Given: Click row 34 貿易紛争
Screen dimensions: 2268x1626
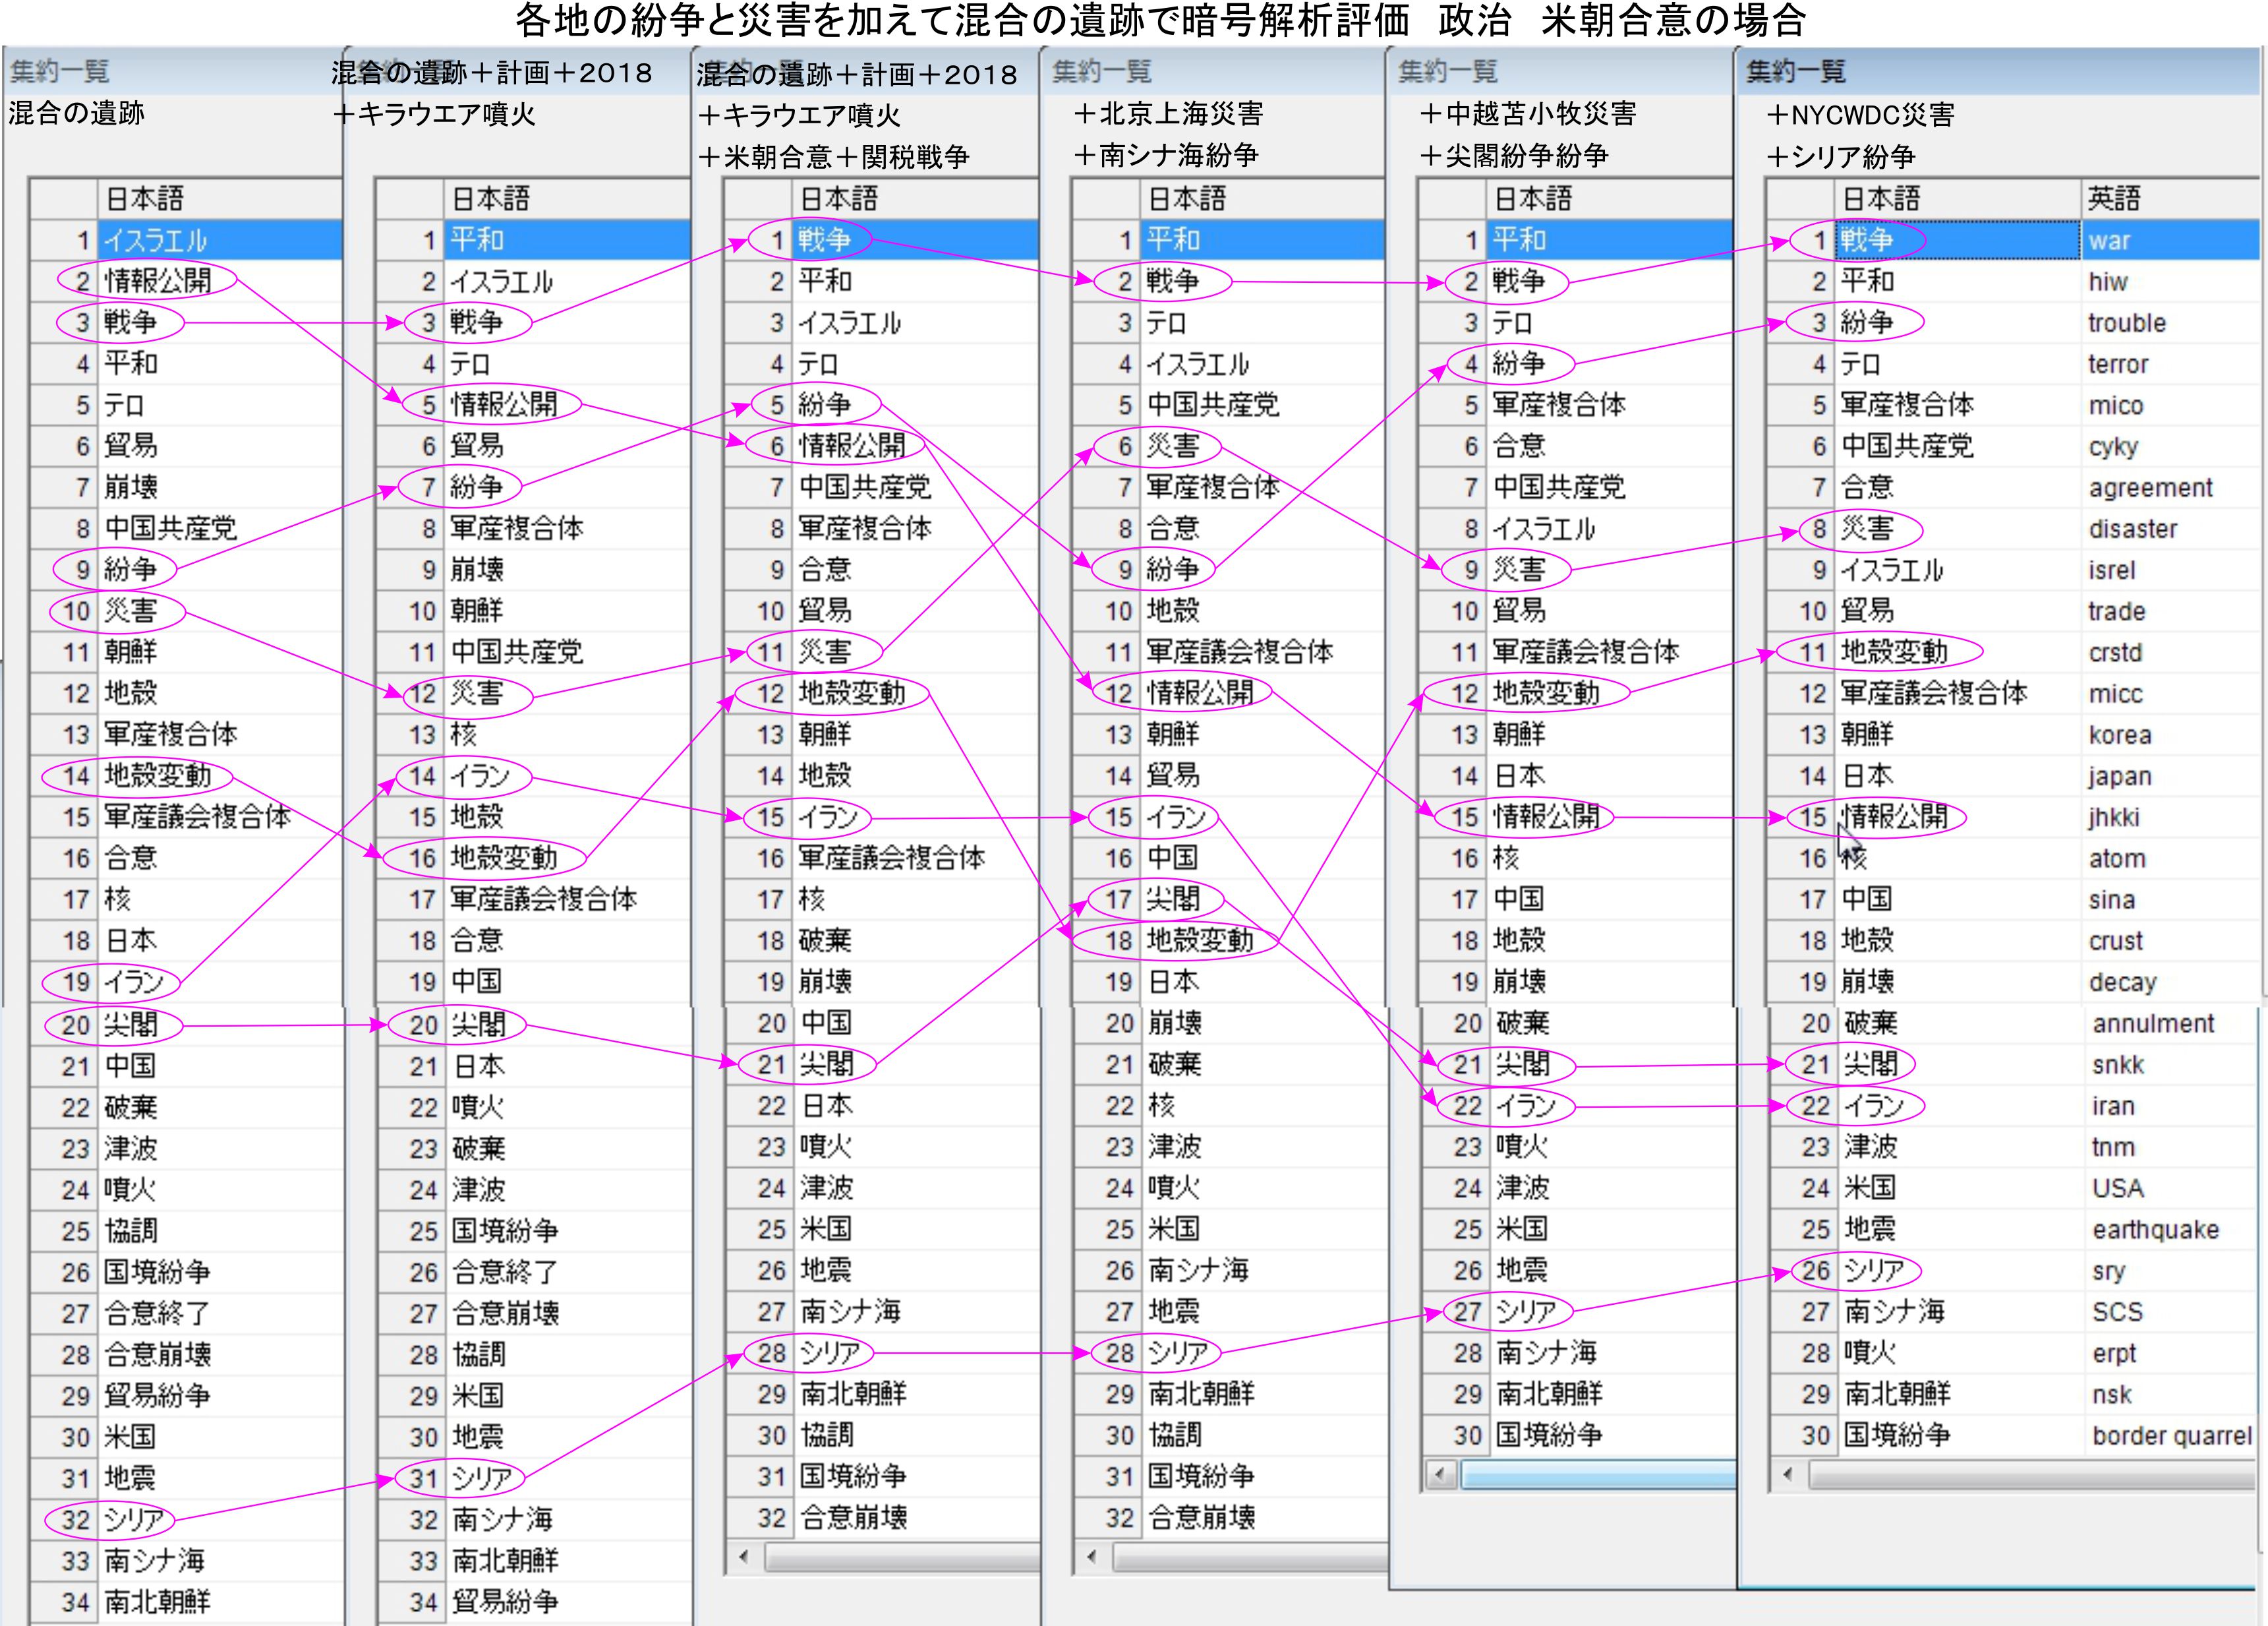Looking at the screenshot, I should pyautogui.click(x=505, y=1601).
